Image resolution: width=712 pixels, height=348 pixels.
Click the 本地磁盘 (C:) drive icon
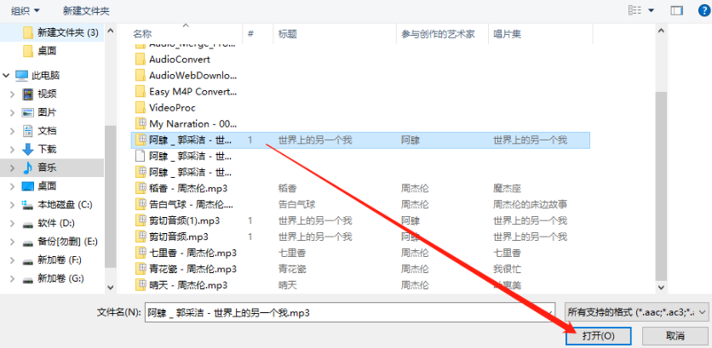[28, 205]
